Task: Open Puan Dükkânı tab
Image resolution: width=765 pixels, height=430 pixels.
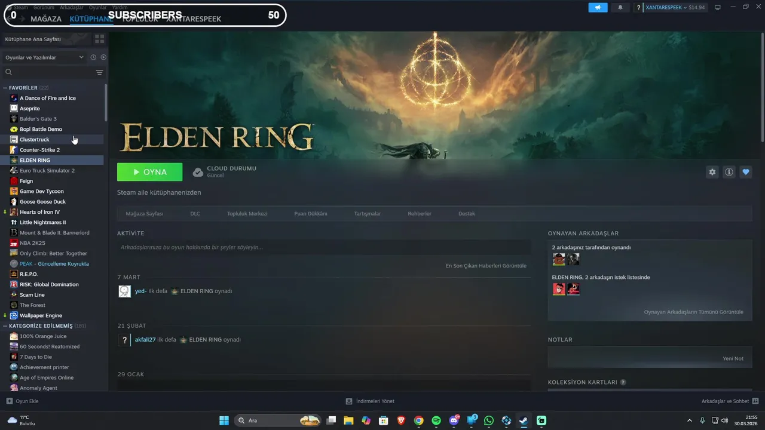Action: pyautogui.click(x=311, y=214)
